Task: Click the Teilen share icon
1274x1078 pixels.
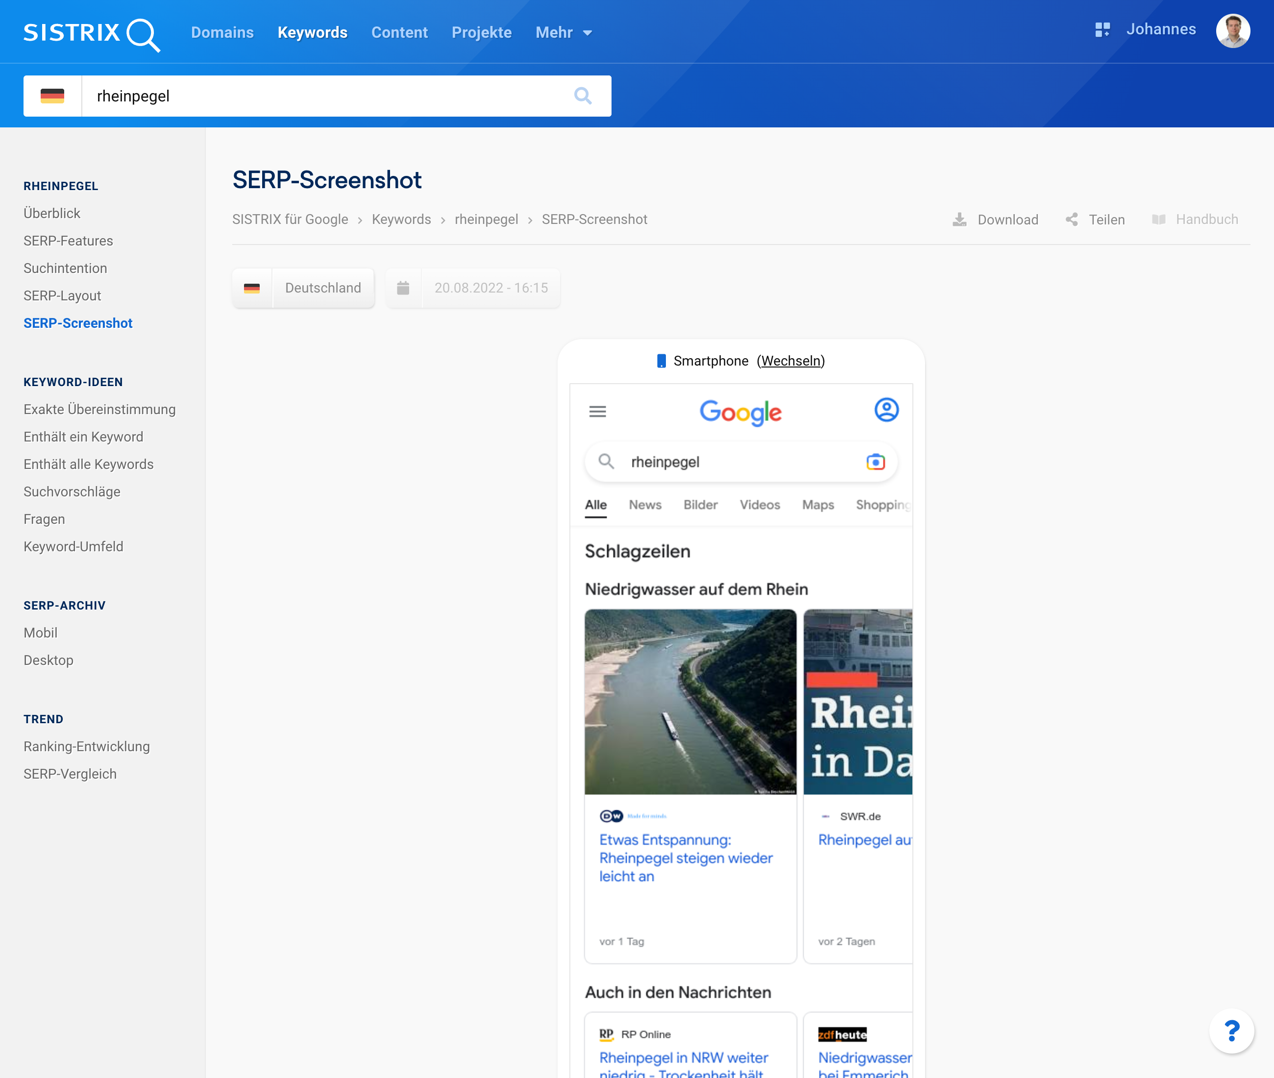Action: (1072, 220)
